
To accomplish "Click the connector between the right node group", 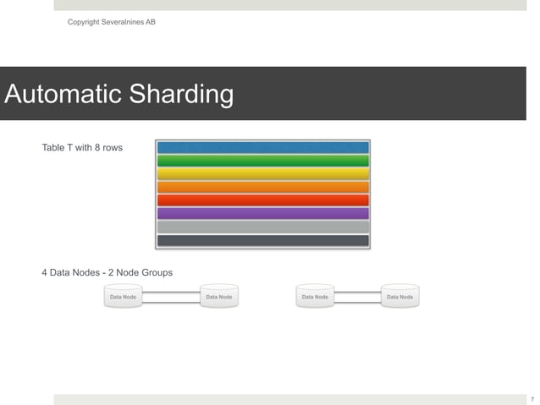I will coord(357,298).
